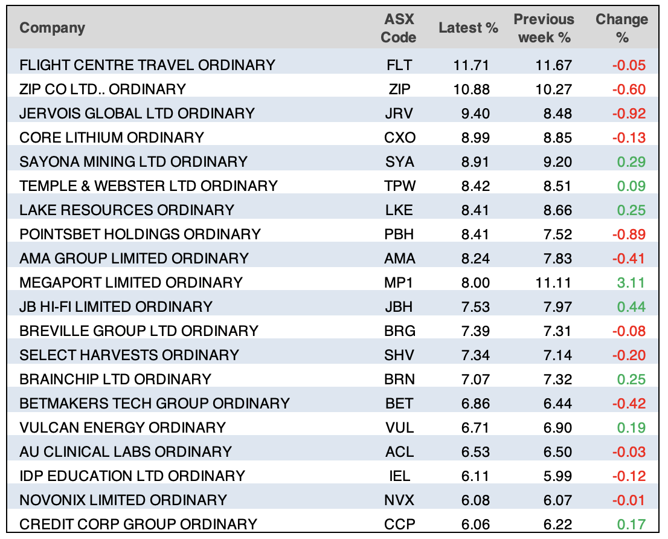Click the Change % column header
Image resolution: width=668 pixels, height=539 pixels.
click(622, 28)
